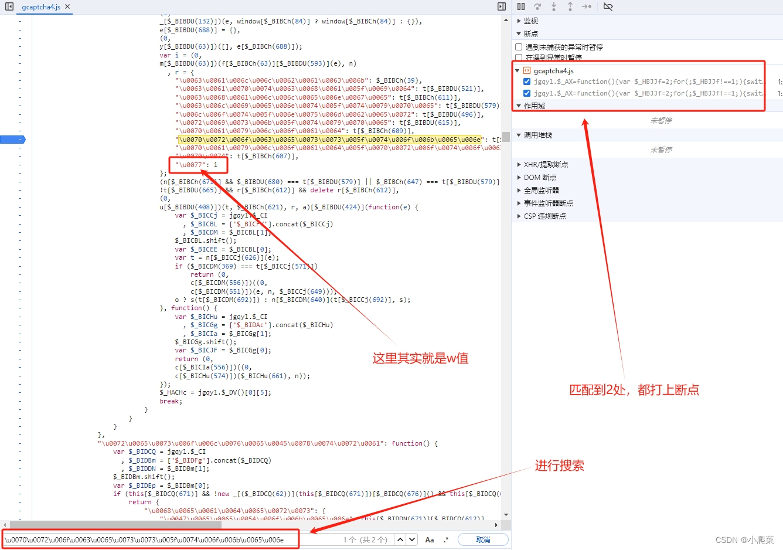Click '1 个 (共 2 个)' match count

point(365,539)
